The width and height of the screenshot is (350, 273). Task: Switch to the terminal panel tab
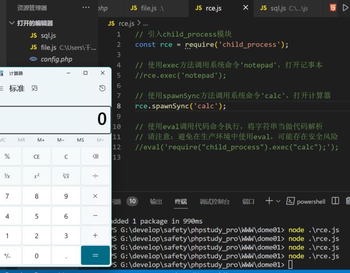point(181,201)
